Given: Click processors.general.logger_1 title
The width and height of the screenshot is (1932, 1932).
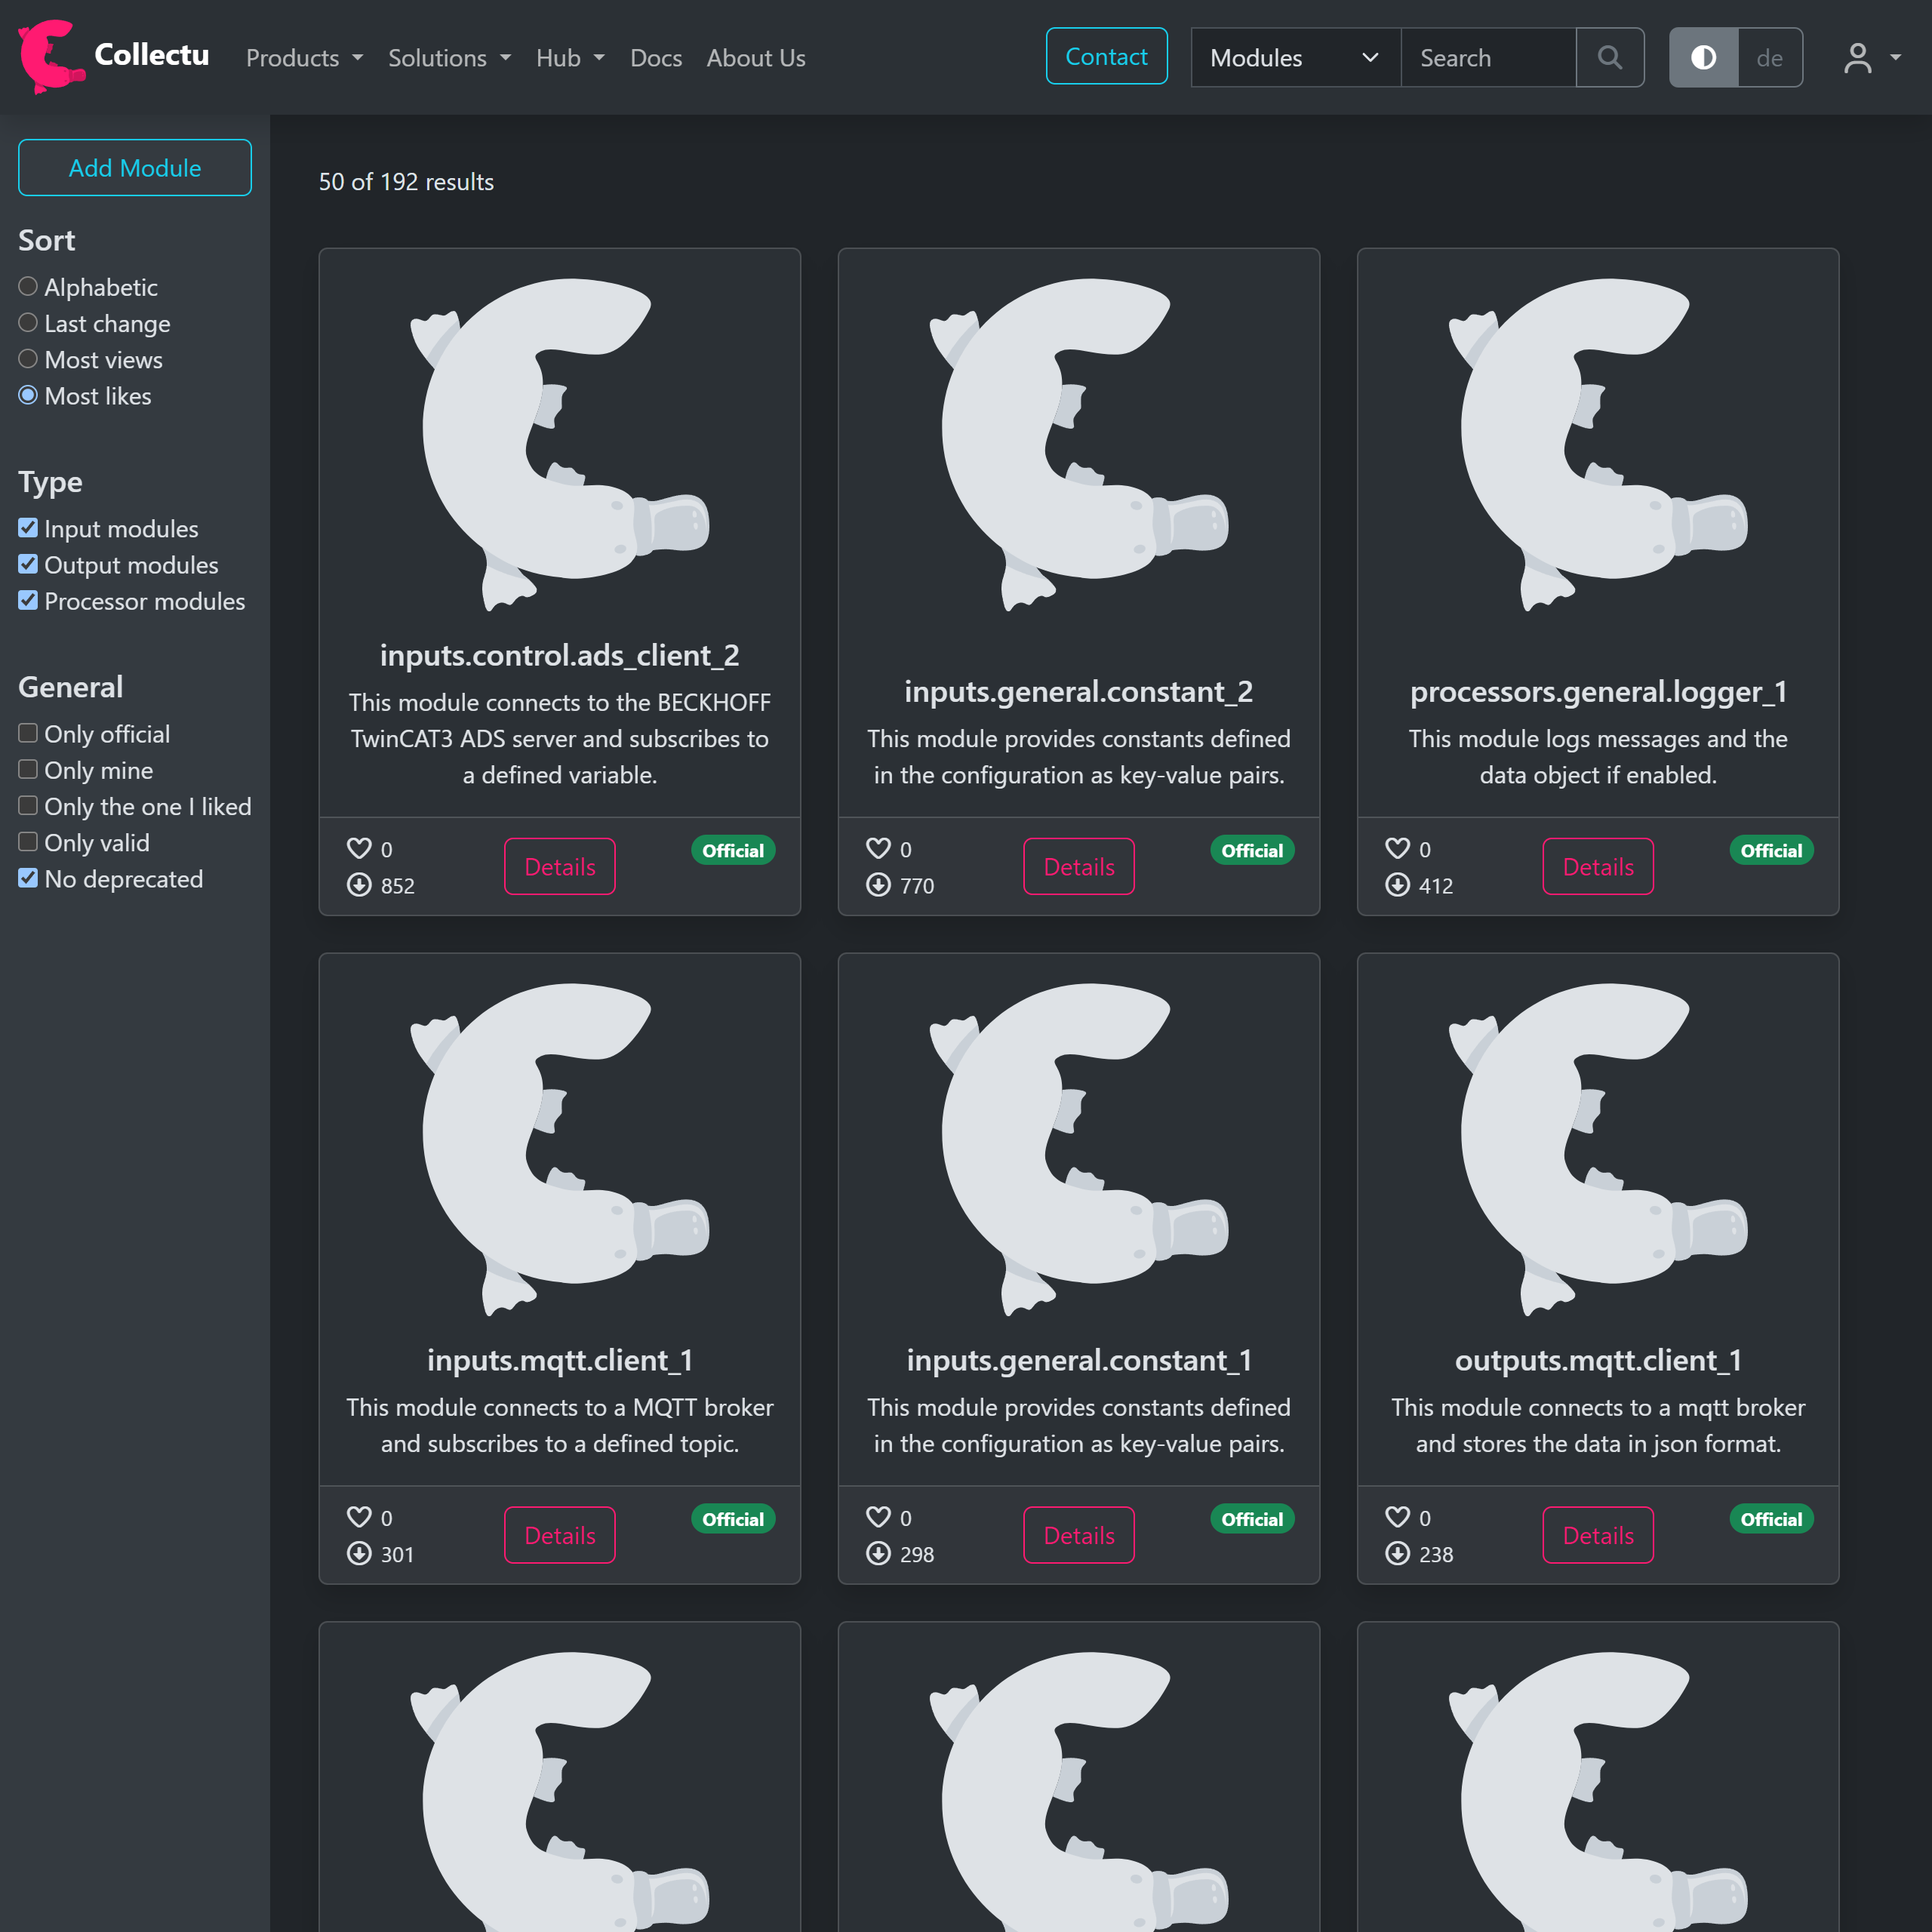Looking at the screenshot, I should [x=1598, y=691].
